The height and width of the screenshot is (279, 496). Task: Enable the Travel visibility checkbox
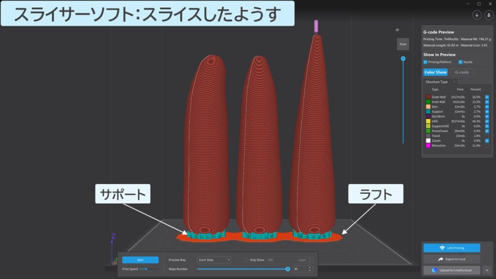(487, 136)
